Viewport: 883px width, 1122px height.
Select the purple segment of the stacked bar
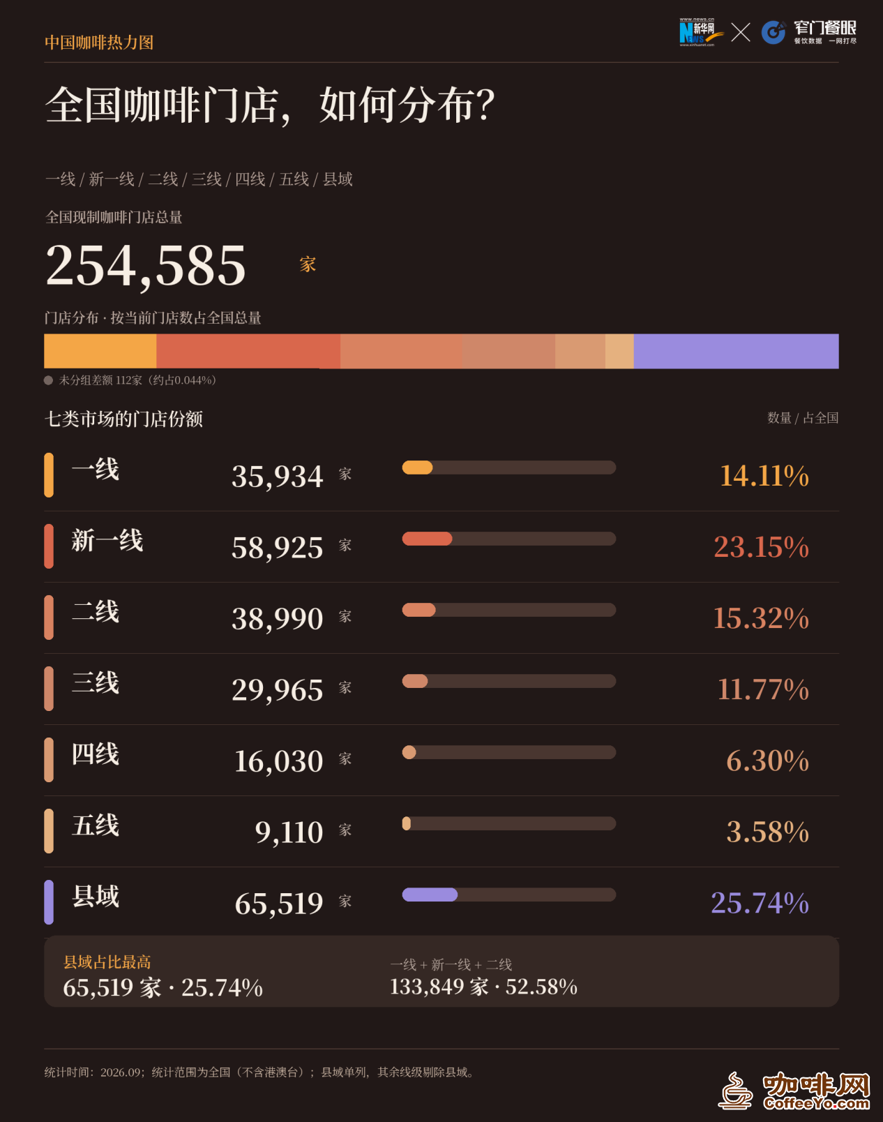(736, 351)
